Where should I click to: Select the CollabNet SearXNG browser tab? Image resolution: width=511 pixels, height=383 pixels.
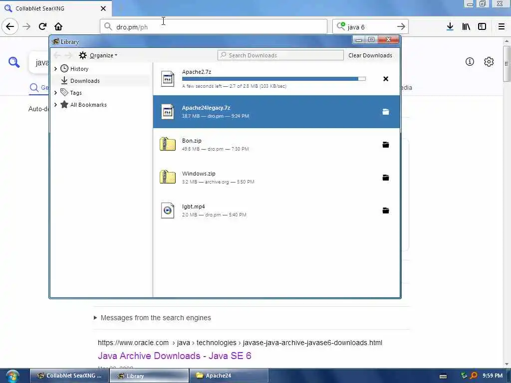pos(55,8)
